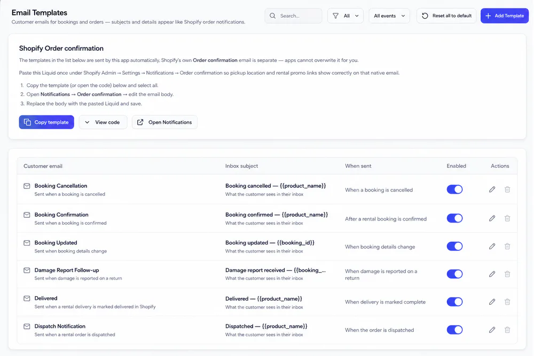Click the envelope icon beside Damage Report Follow-up
Image resolution: width=534 pixels, height=356 pixels.
tap(27, 270)
